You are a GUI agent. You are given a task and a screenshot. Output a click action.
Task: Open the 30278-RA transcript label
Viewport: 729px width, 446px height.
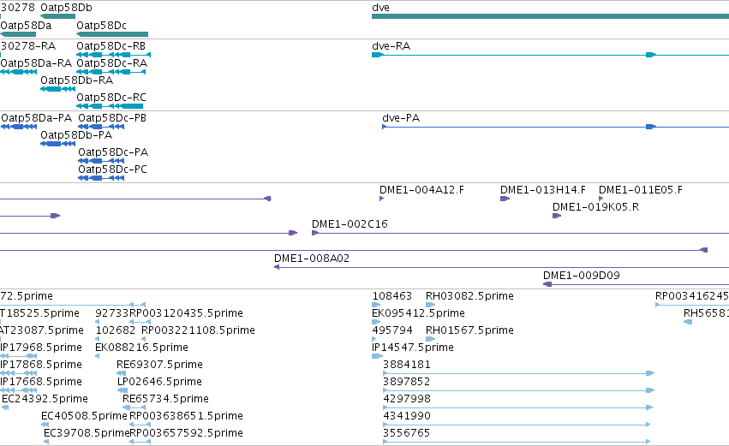28,46
